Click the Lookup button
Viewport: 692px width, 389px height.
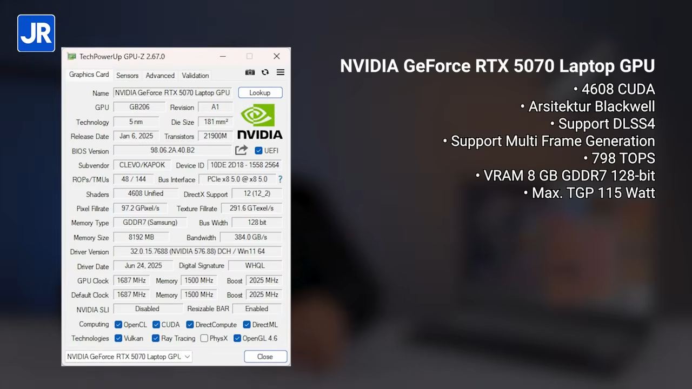[x=260, y=93]
